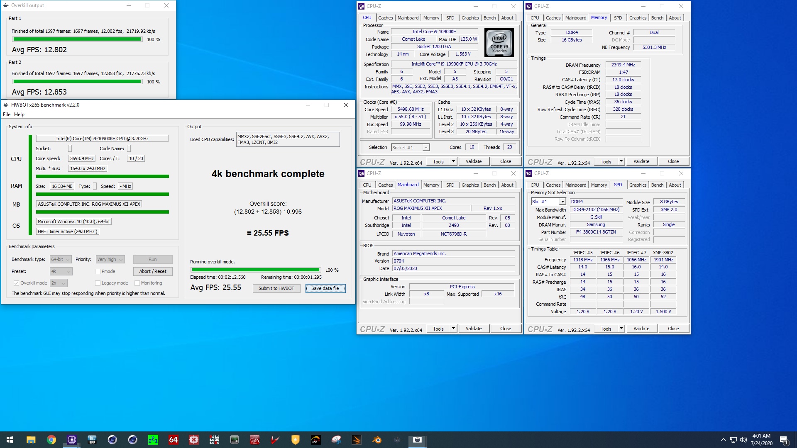Expand Tools arrow in CPU-Z SPD window
This screenshot has width=797, height=448.
(x=621, y=329)
